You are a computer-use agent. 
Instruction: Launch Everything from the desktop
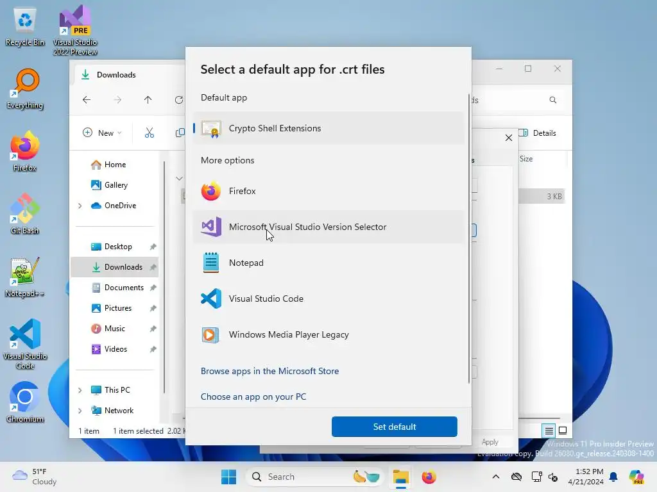pyautogui.click(x=25, y=89)
